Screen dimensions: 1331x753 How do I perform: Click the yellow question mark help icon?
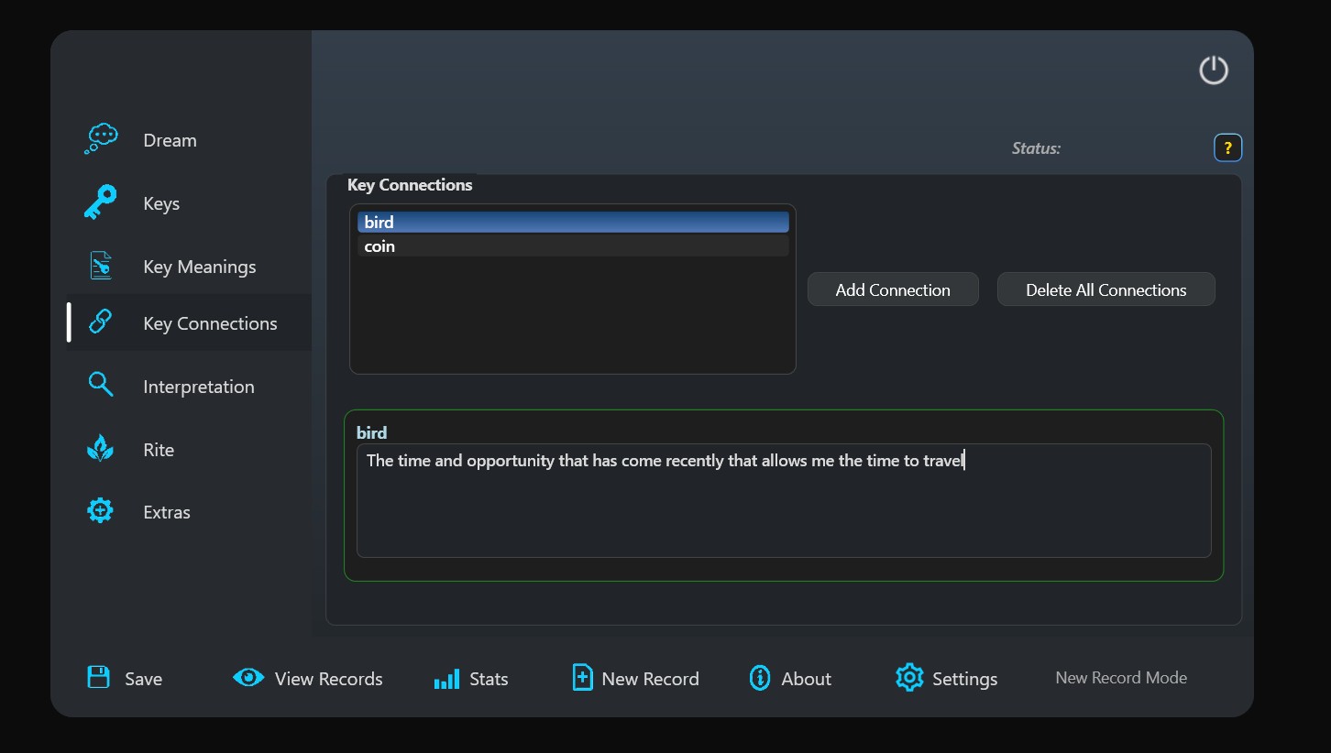tap(1227, 147)
